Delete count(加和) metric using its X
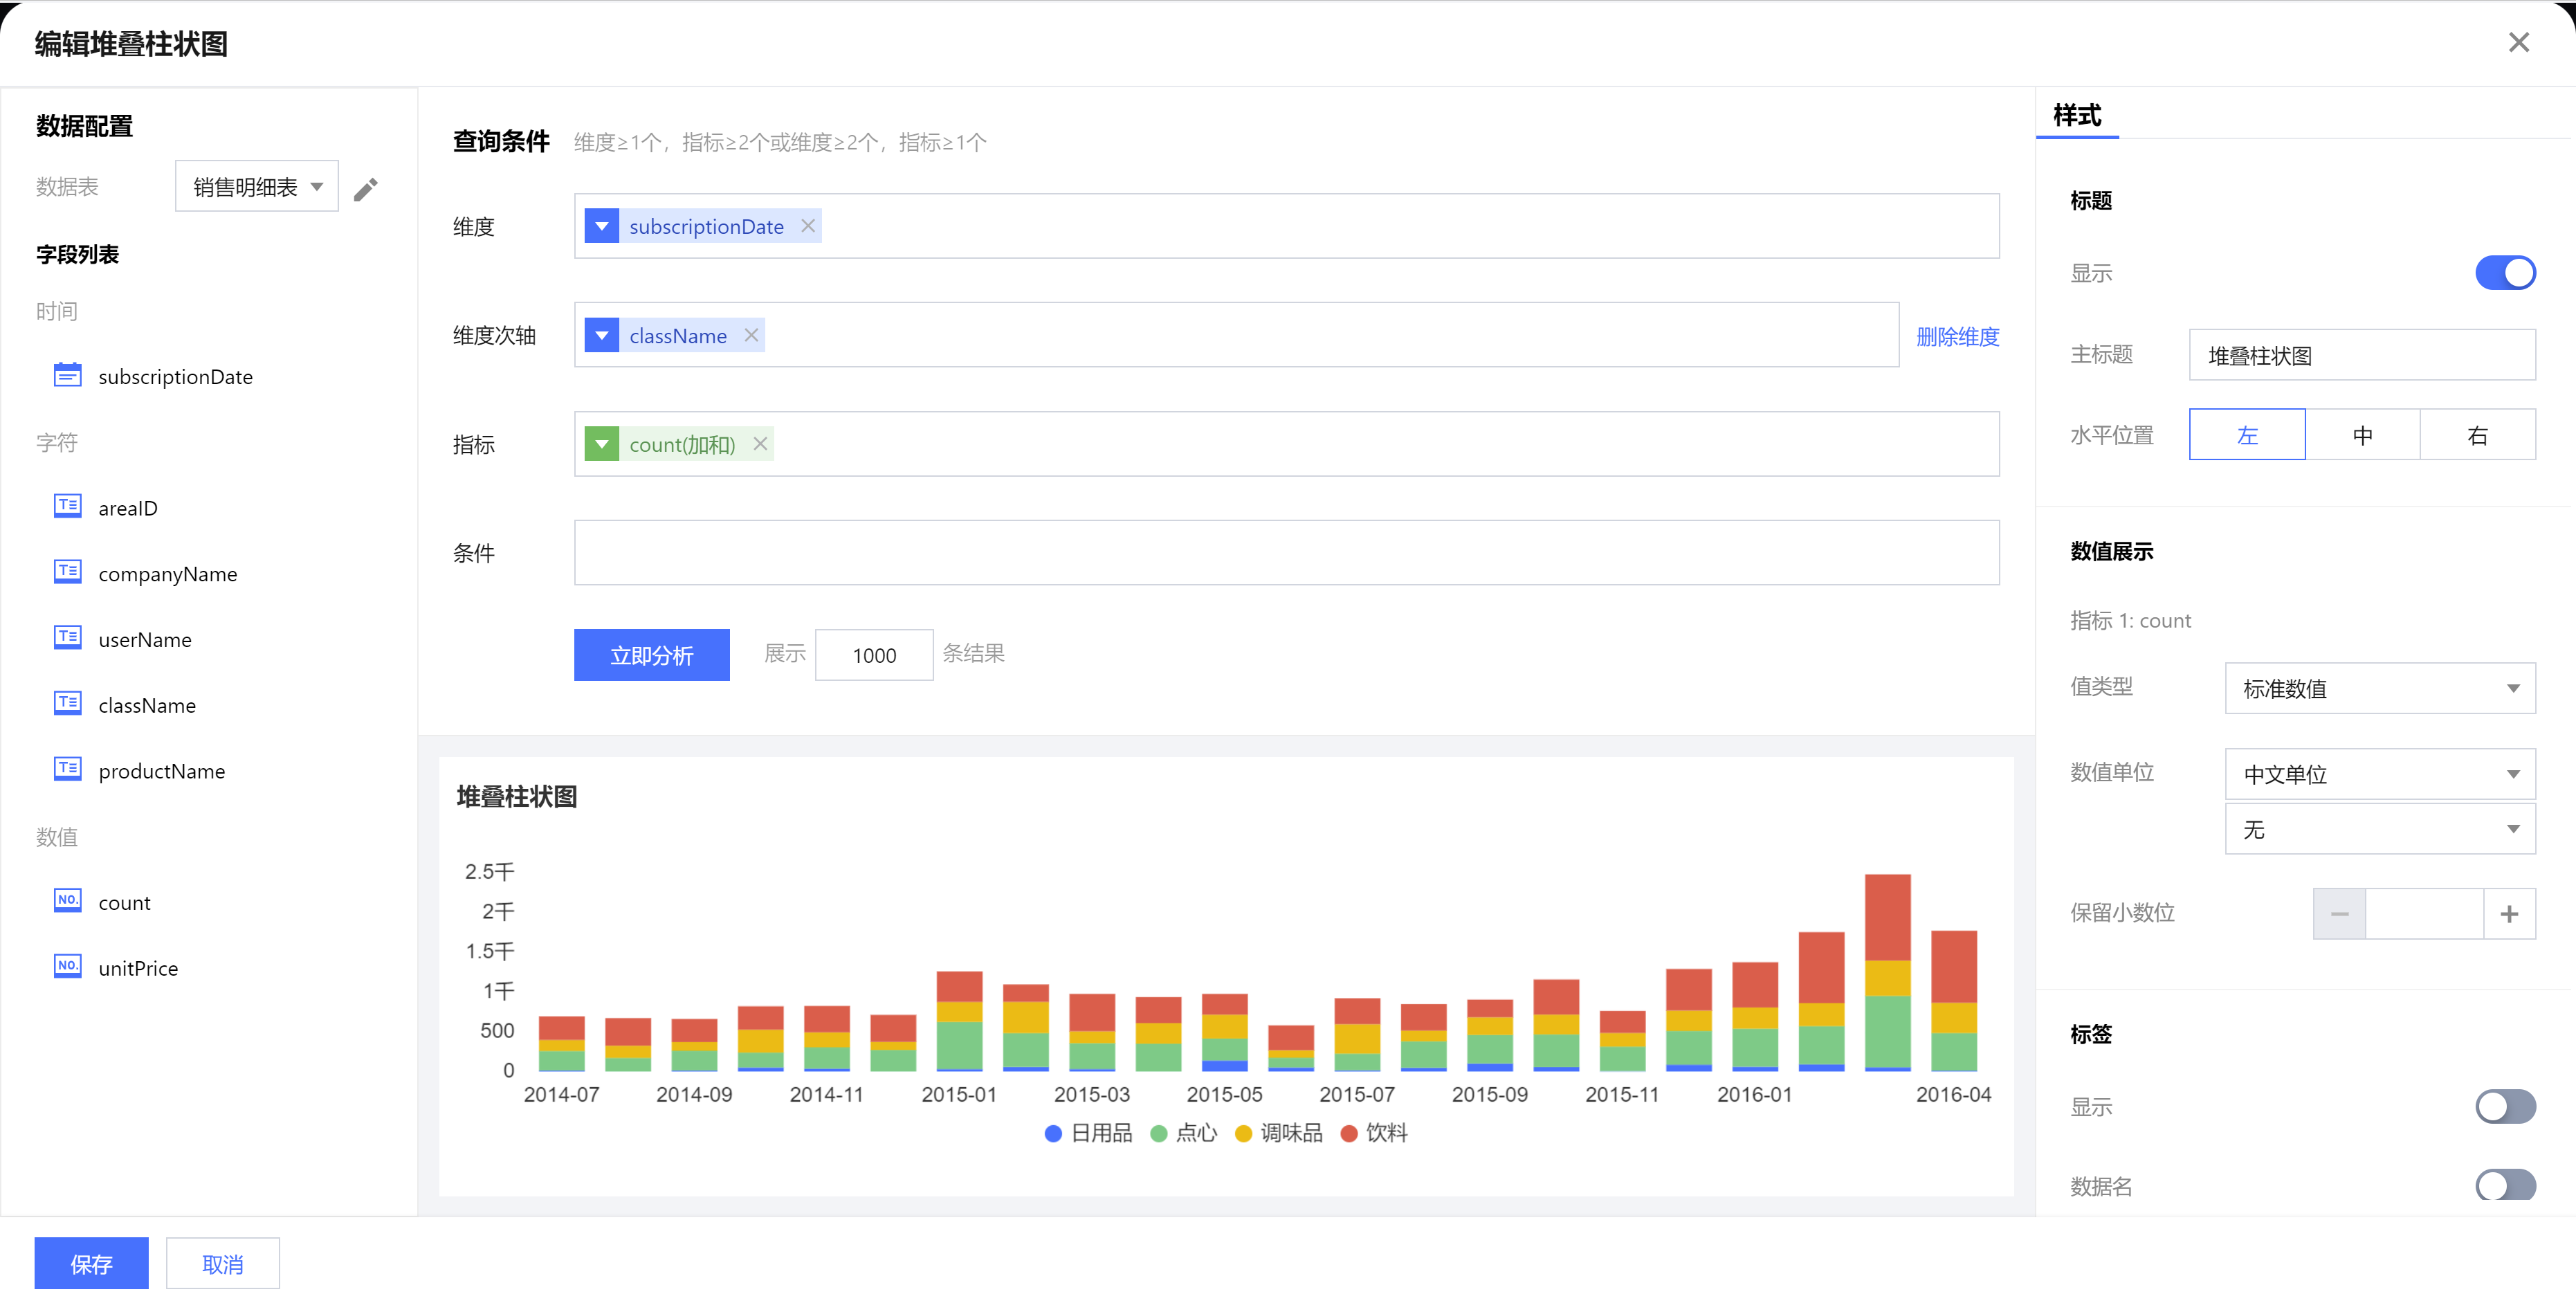Viewport: 2576px width, 1303px height. point(760,444)
